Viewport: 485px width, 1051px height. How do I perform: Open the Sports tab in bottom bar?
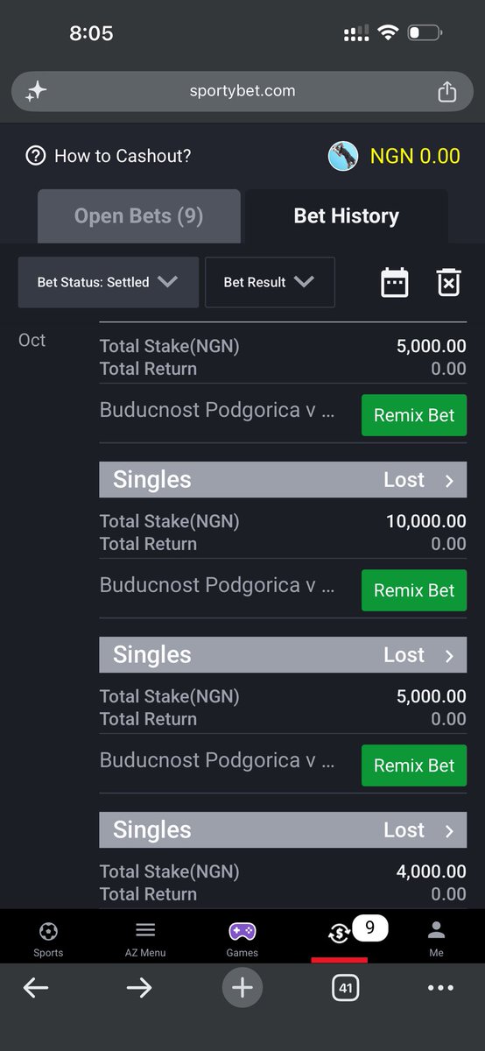(x=48, y=939)
